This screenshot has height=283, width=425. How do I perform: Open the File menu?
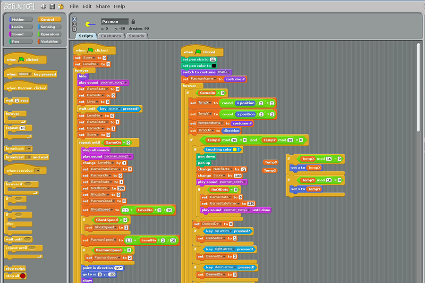coord(74,6)
